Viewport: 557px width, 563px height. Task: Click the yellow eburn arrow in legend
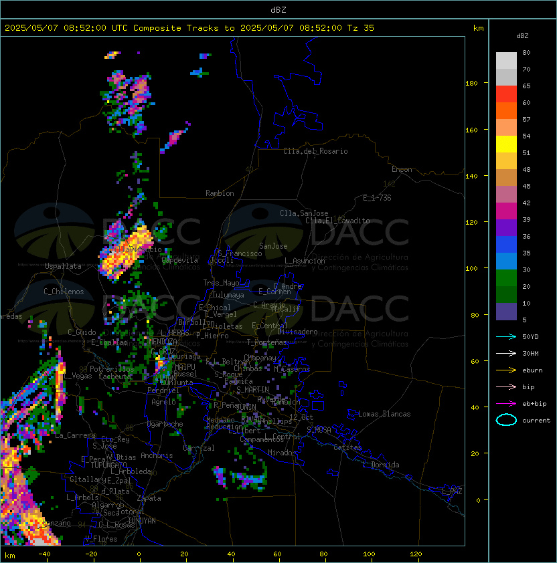point(506,370)
